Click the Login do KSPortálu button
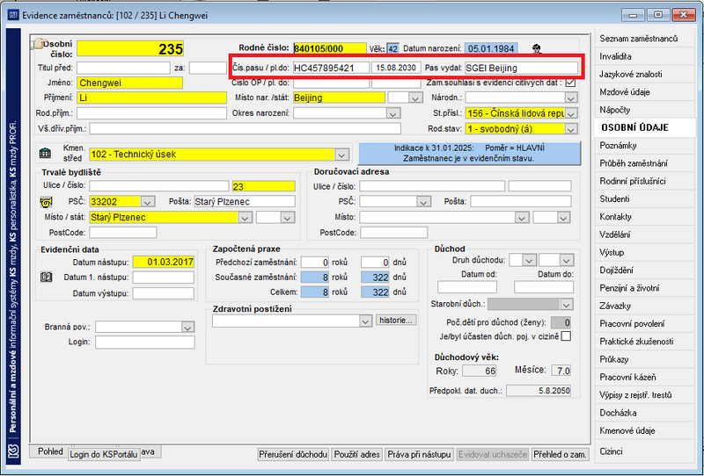The height and width of the screenshot is (476, 704). coord(103,455)
